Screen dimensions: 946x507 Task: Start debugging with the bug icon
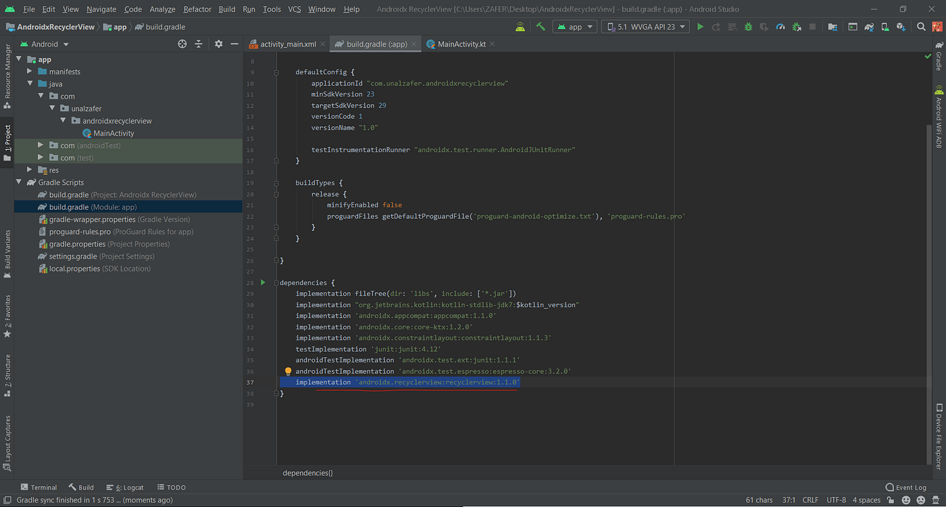749,27
